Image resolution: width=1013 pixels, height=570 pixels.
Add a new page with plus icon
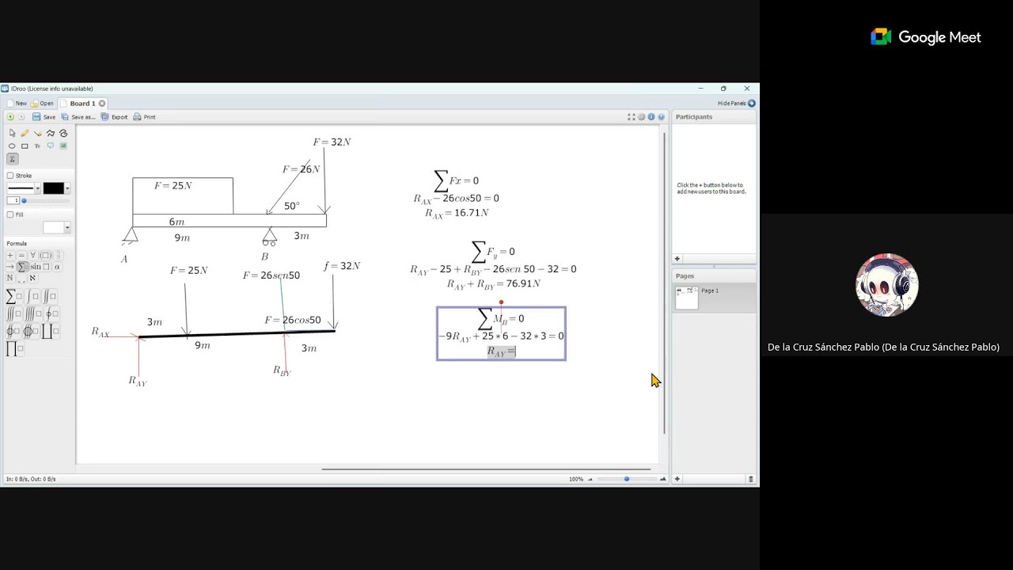click(677, 479)
